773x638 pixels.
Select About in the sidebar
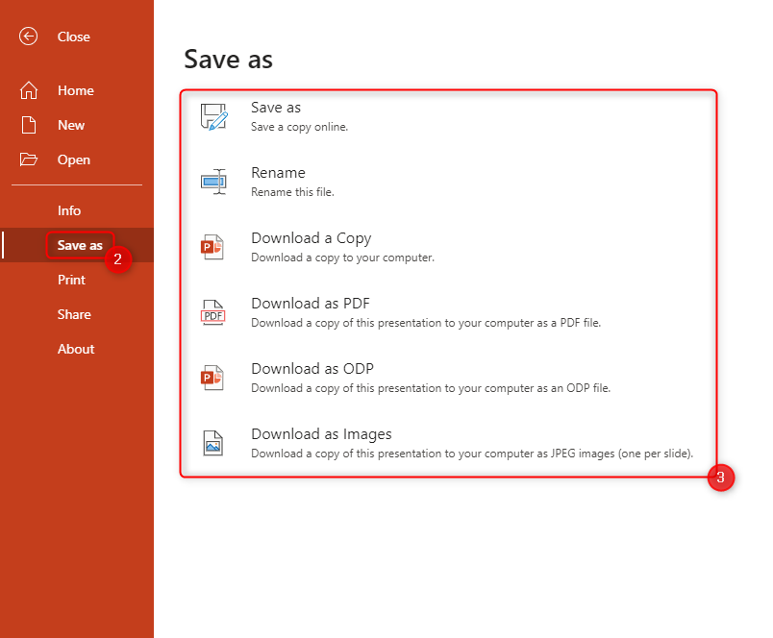pyautogui.click(x=76, y=349)
